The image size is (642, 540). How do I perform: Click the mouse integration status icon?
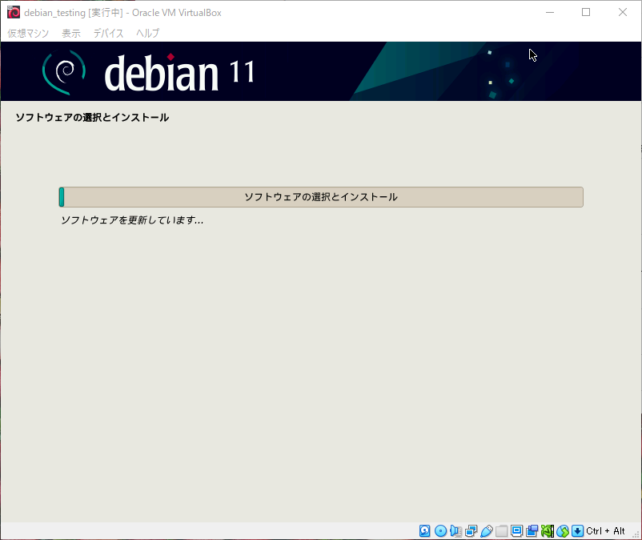563,531
